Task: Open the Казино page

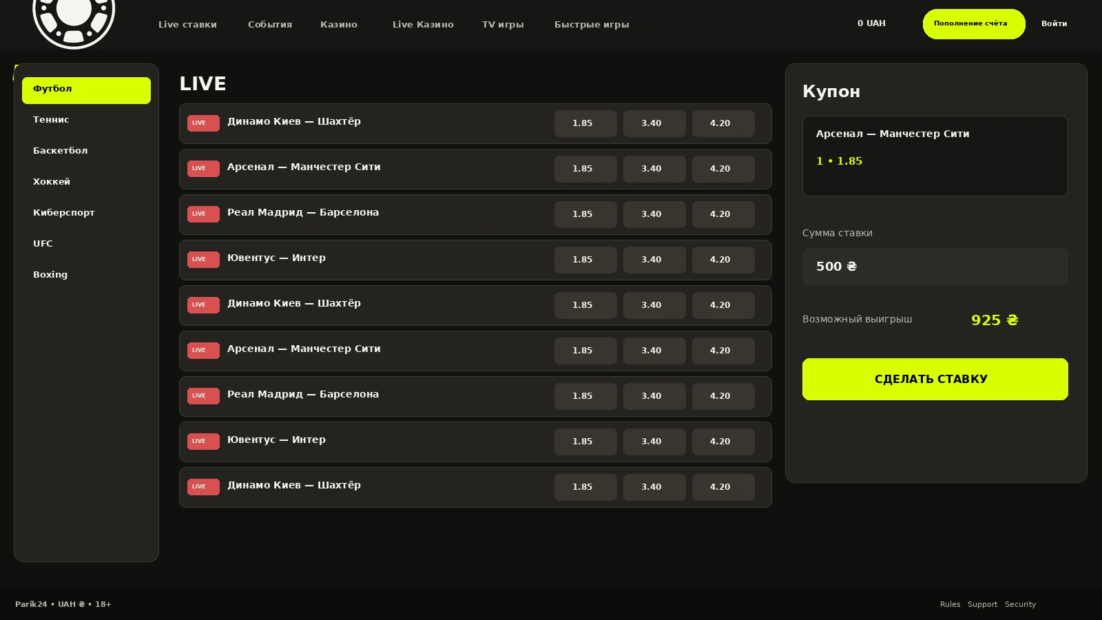Action: click(339, 24)
